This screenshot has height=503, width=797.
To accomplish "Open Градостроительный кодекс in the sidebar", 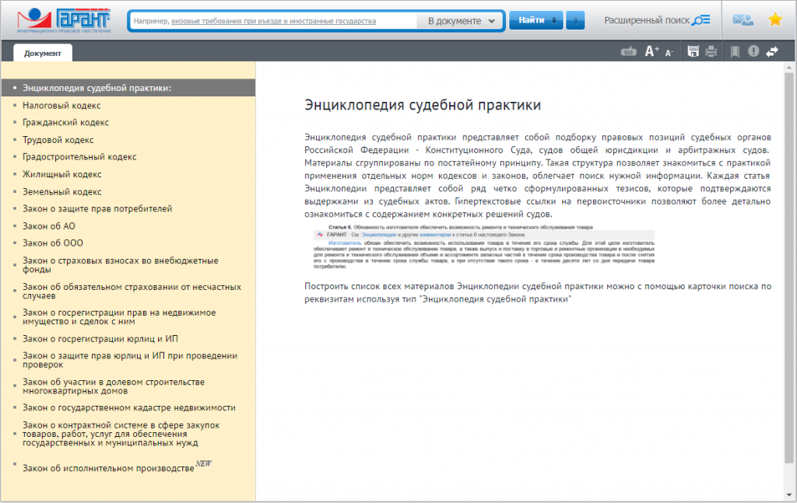I will [x=79, y=157].
